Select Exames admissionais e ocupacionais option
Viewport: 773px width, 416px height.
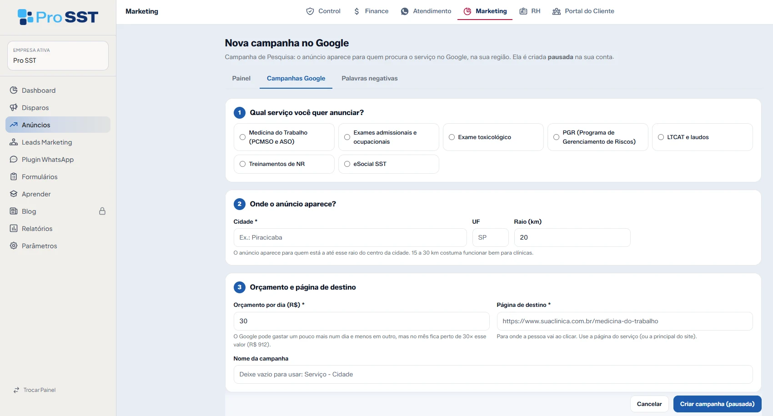click(388, 137)
